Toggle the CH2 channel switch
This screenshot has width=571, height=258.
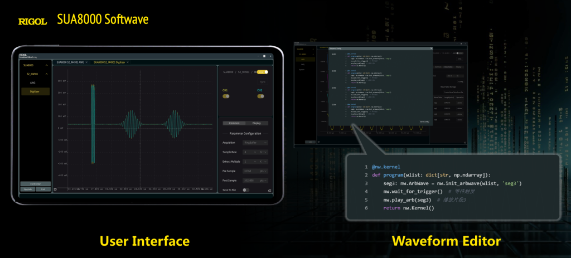(x=261, y=96)
